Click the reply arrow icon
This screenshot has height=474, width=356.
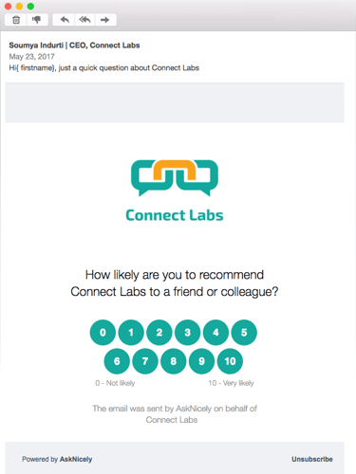65,20
